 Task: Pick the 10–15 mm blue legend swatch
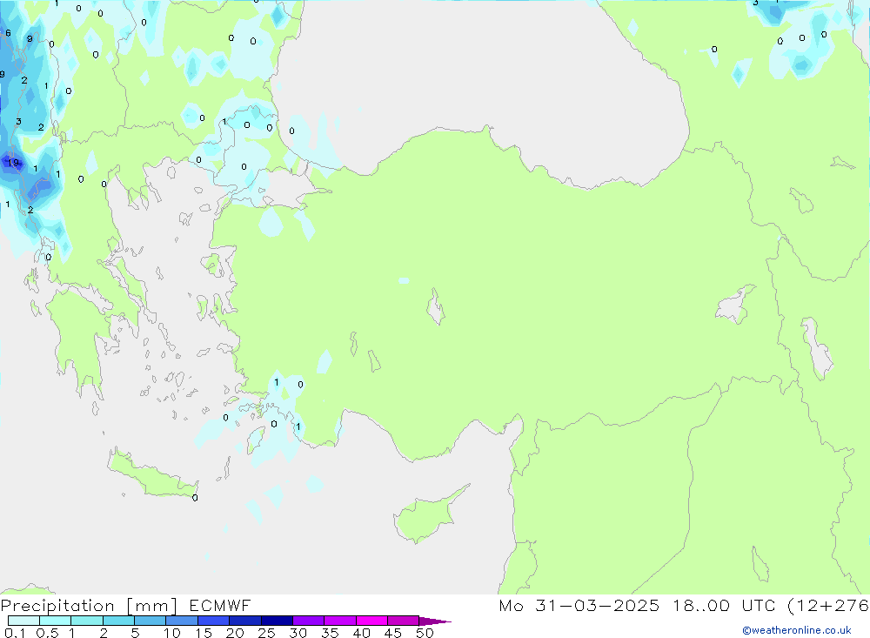coord(182,621)
